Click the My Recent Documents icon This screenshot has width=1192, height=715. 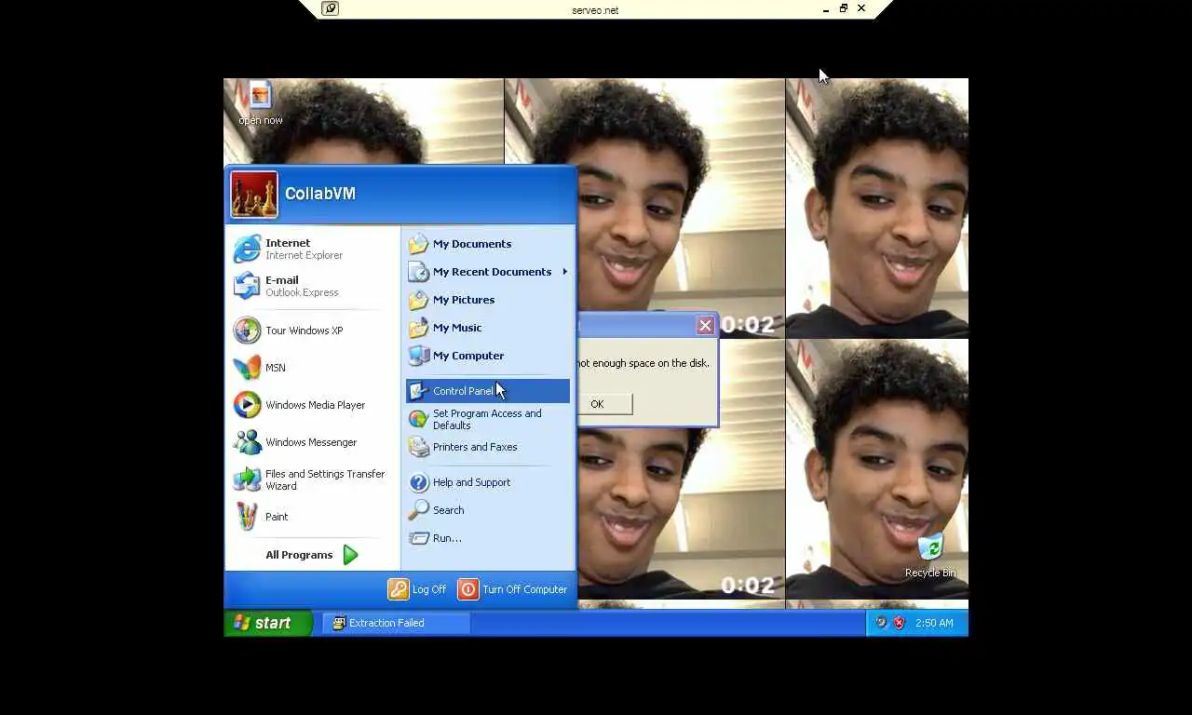418,272
